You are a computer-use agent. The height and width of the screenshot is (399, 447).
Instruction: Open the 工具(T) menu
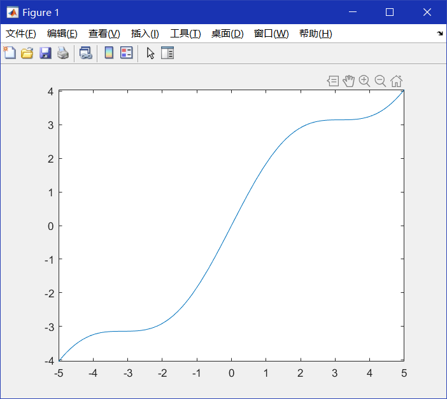coord(185,34)
